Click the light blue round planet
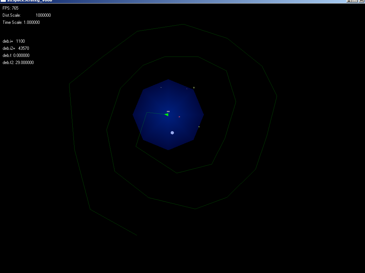 (x=172, y=133)
